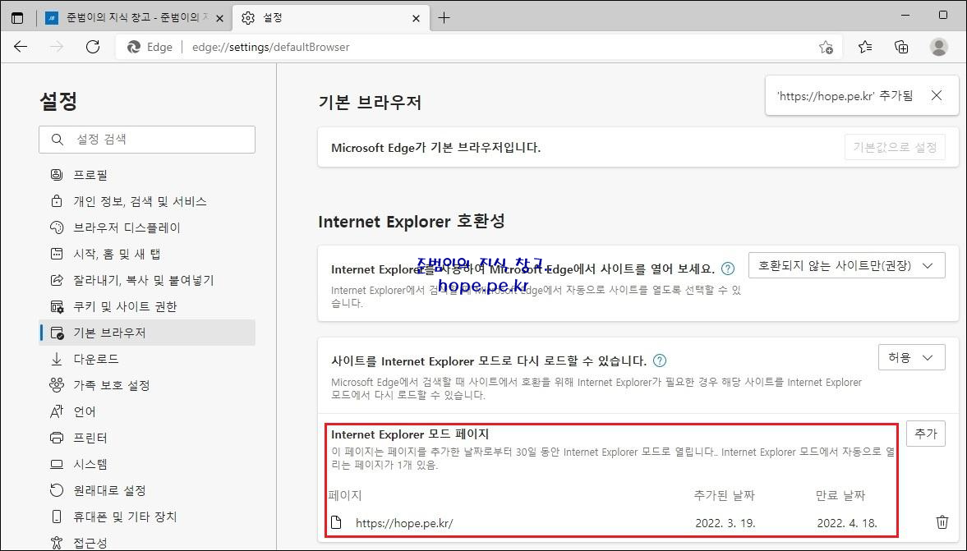Maximize the Edge browser window

tap(943, 15)
